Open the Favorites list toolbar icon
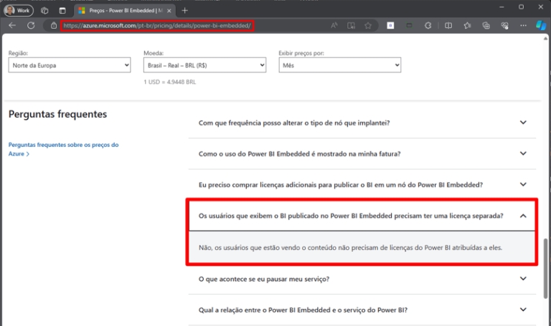 coord(467,25)
